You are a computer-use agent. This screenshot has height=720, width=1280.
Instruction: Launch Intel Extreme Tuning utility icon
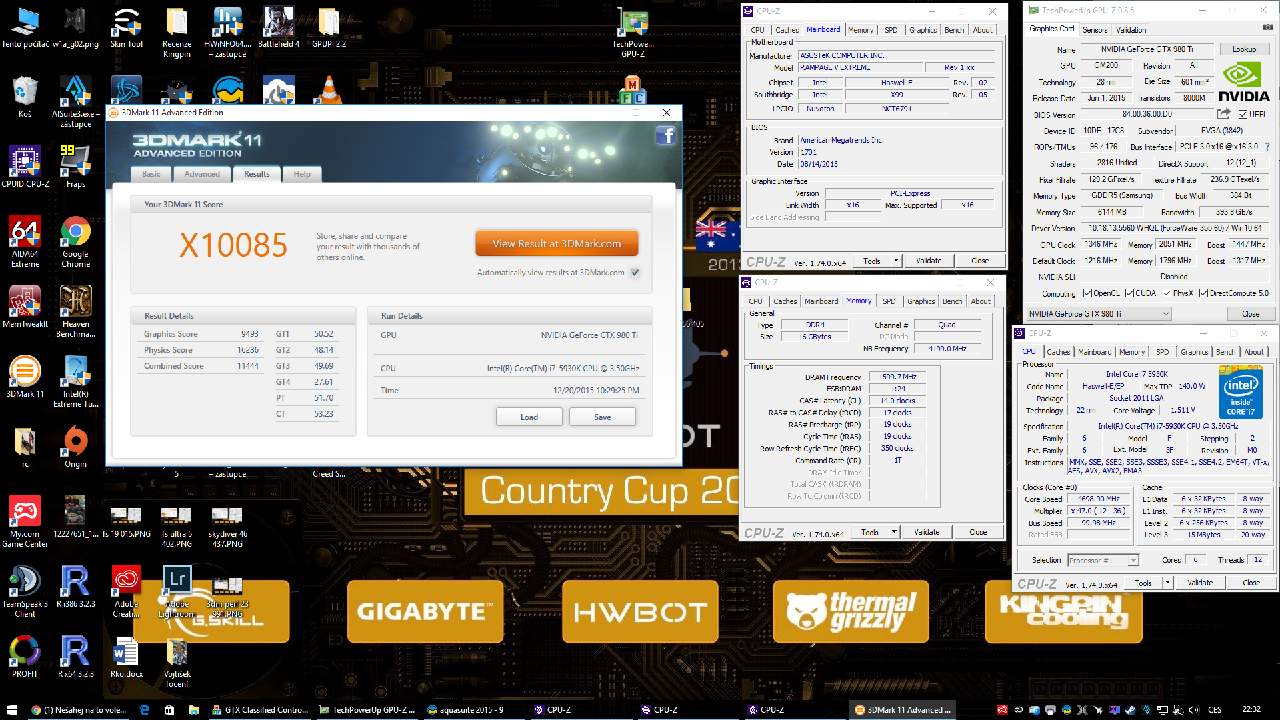coord(75,381)
